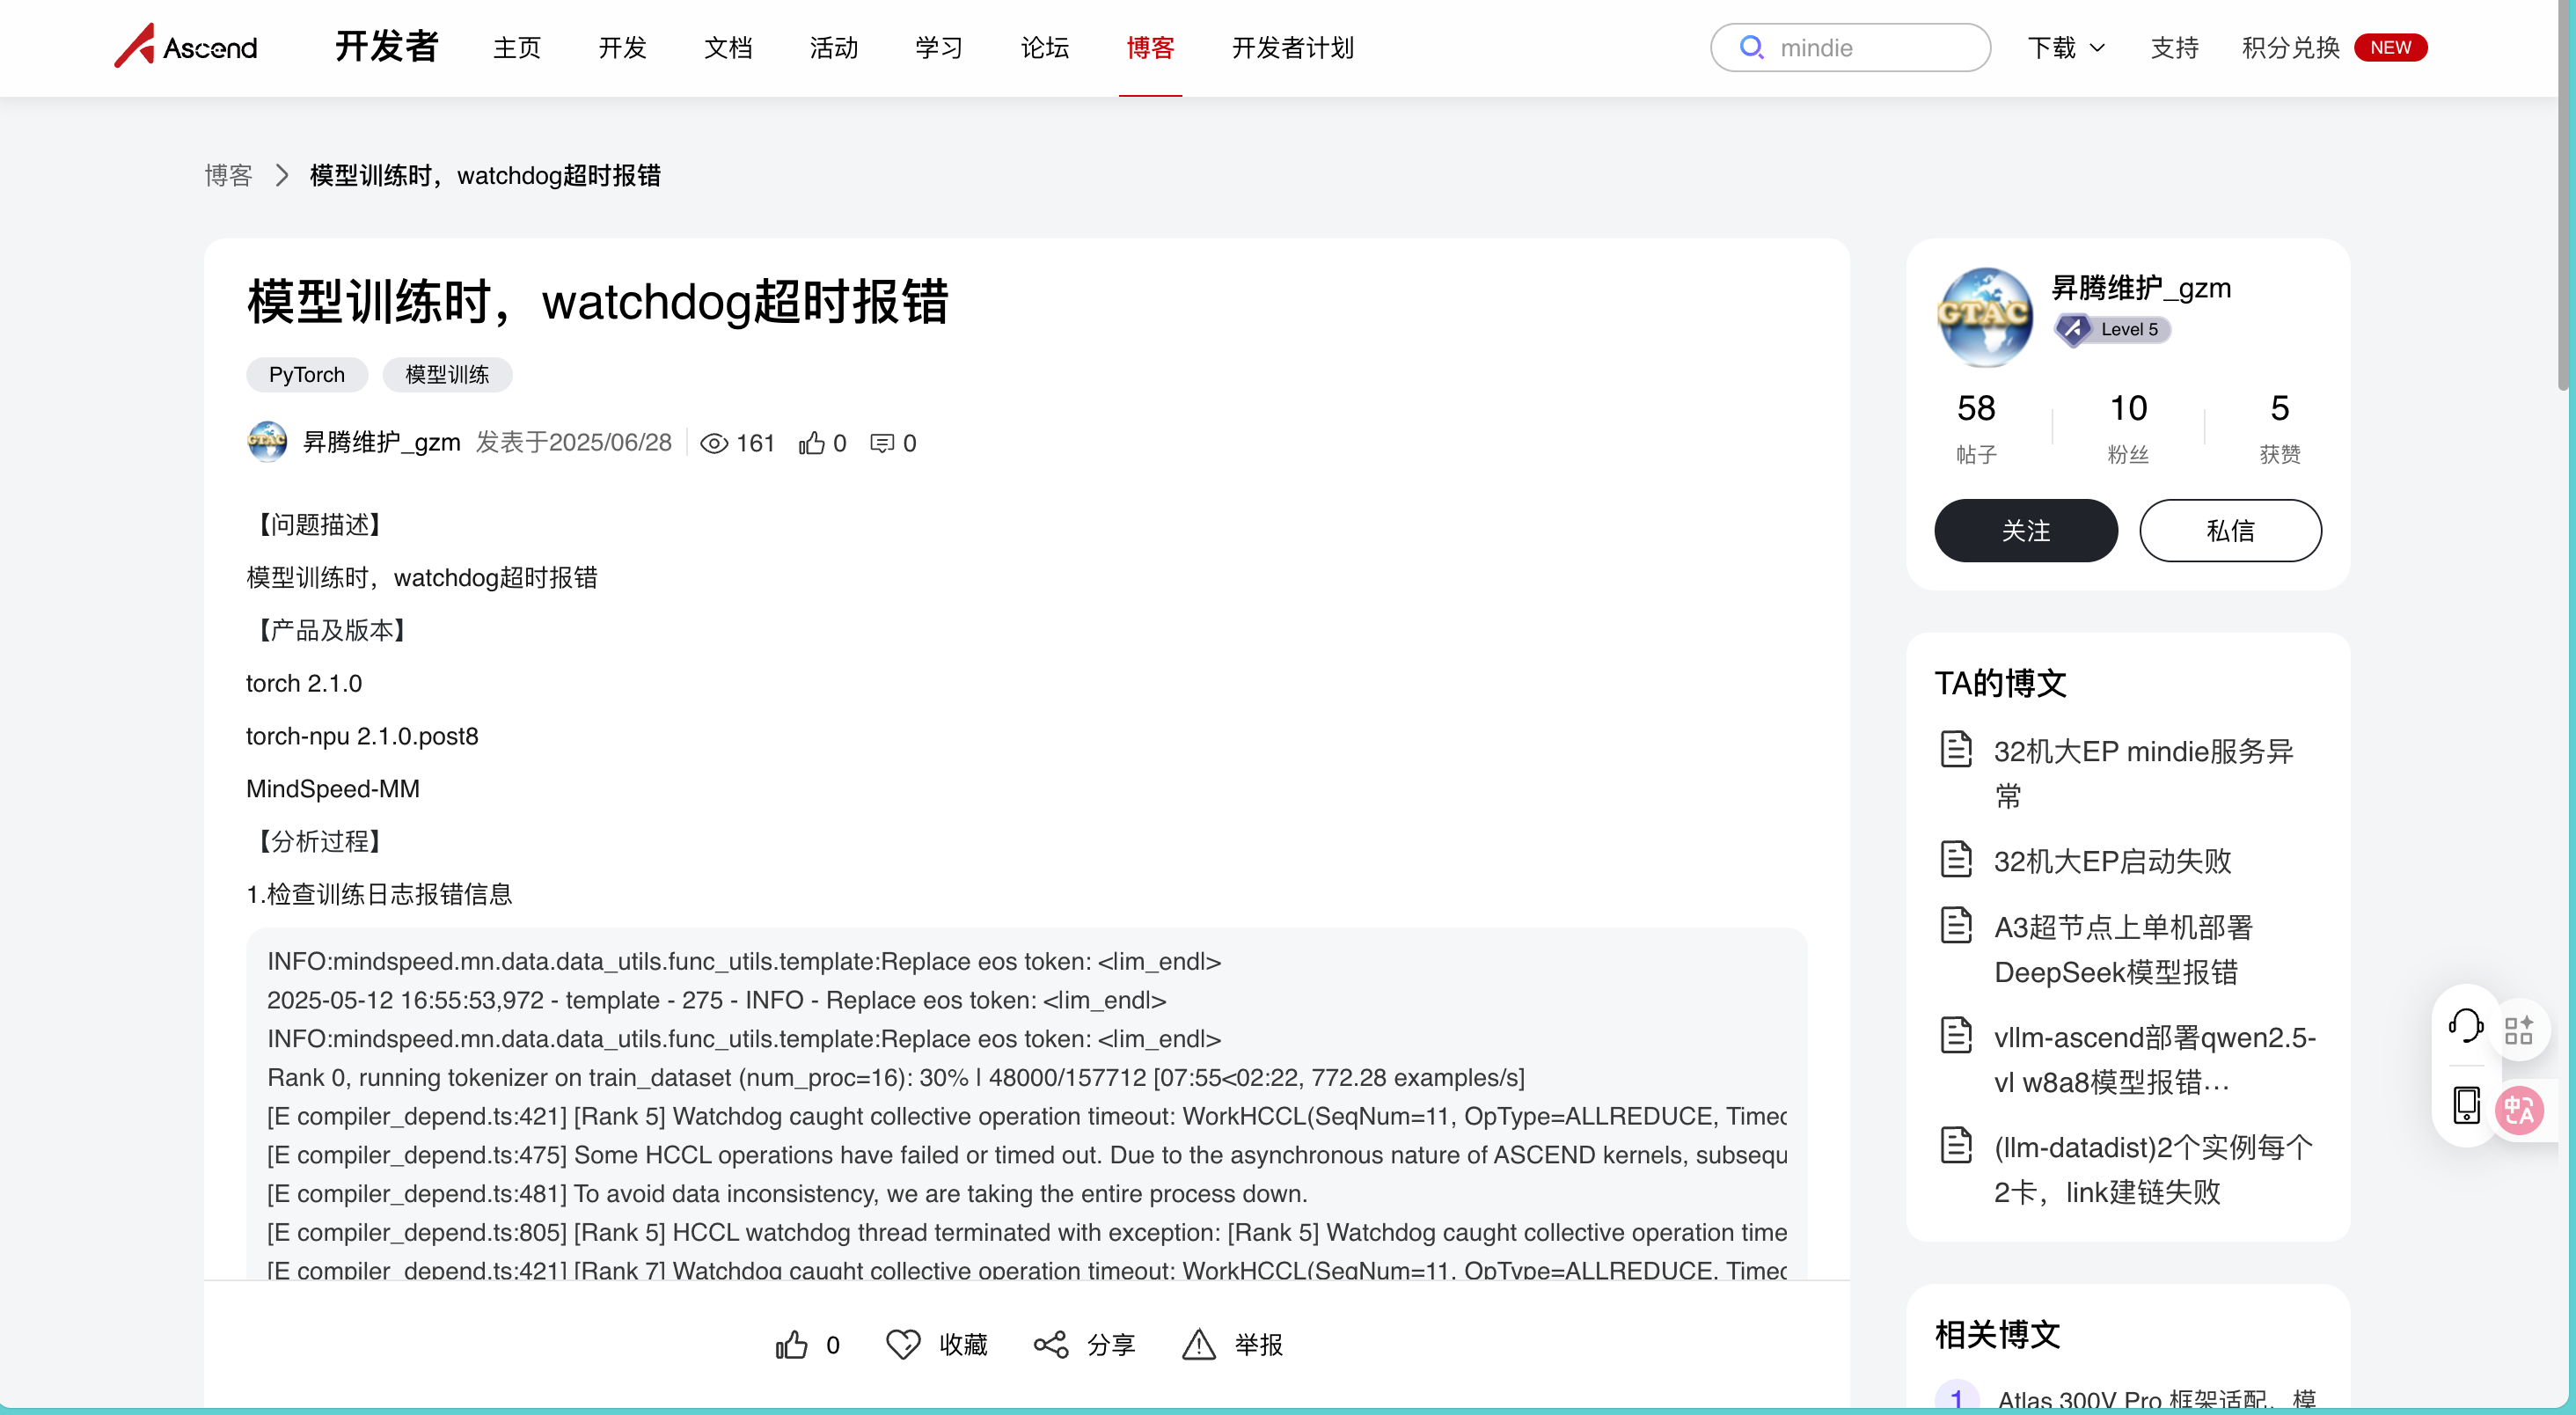The height and width of the screenshot is (1415, 2576).
Task: Open the 文档 navigation tab
Action: pyautogui.click(x=727, y=48)
